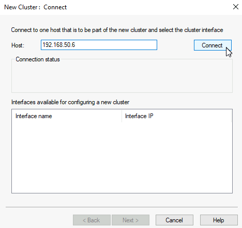Click the Interfaces available for configuring label
Image resolution: width=242 pixels, height=228 pixels.
(x=70, y=102)
